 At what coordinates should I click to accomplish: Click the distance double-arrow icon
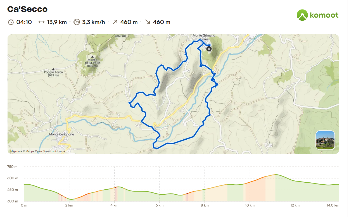pos(41,22)
